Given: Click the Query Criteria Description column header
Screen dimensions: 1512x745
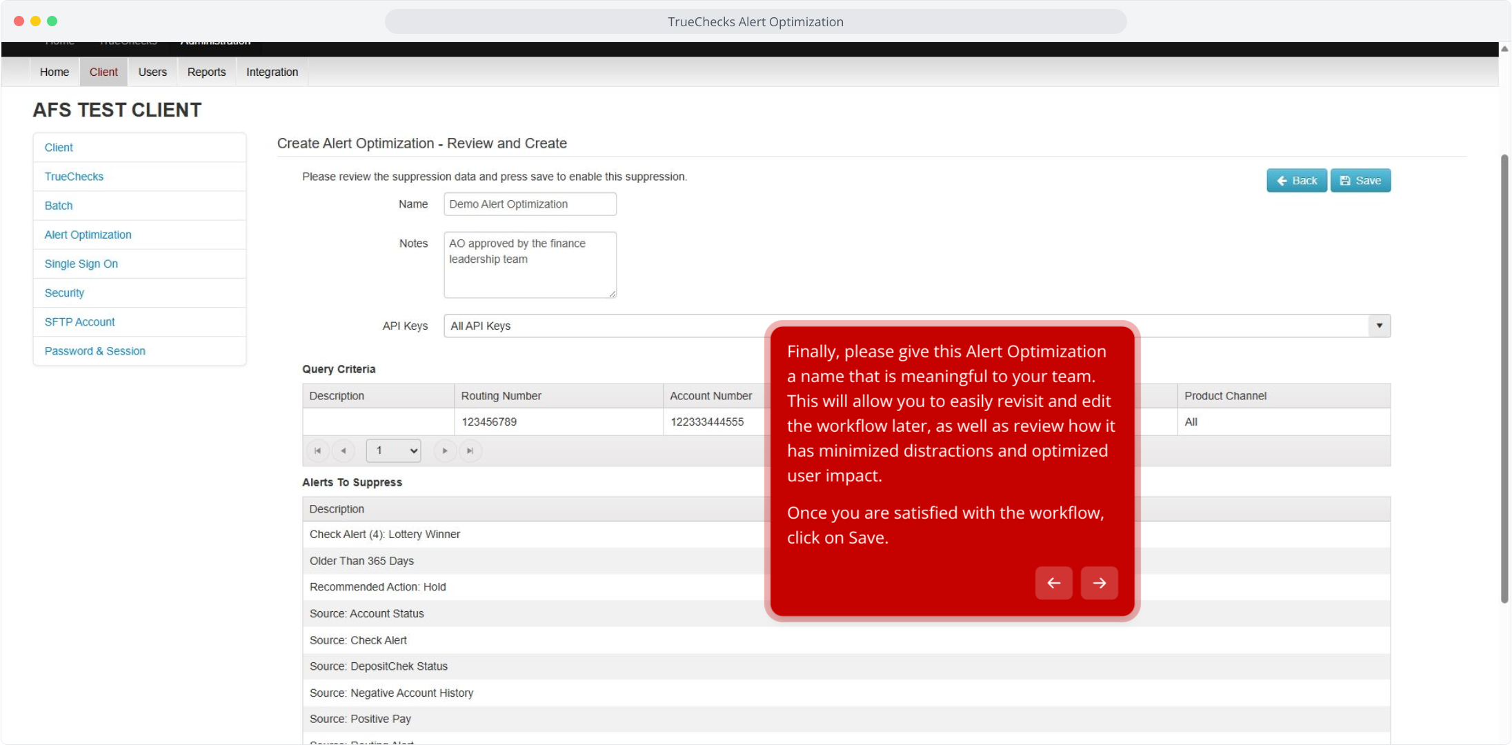Looking at the screenshot, I should pos(378,396).
